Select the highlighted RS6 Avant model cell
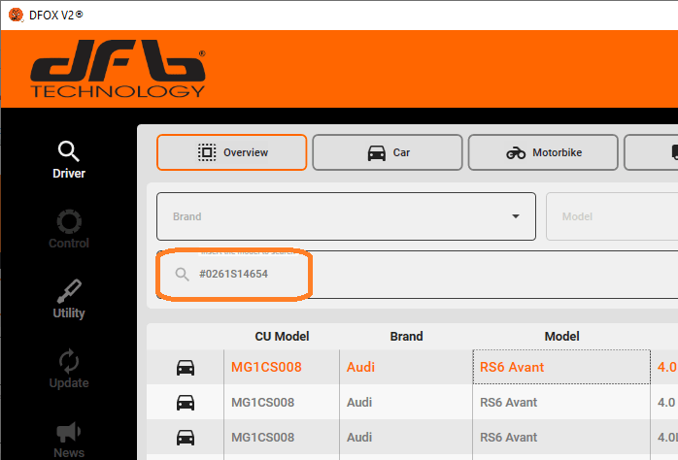The width and height of the screenshot is (678, 460). click(560, 368)
